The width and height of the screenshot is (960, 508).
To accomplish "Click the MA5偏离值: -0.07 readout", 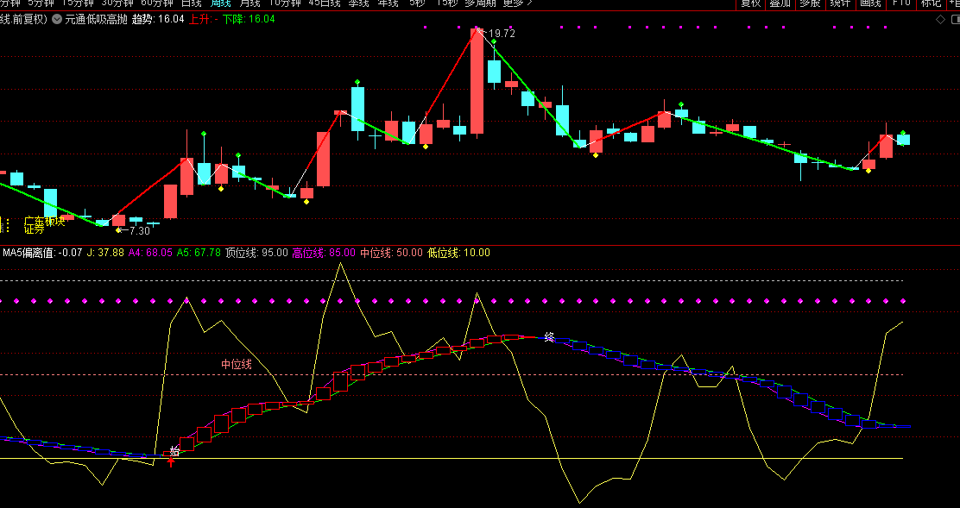I will coord(42,253).
